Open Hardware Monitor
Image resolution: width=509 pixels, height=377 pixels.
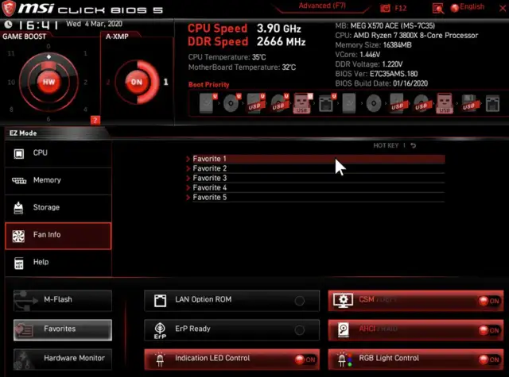click(x=63, y=359)
